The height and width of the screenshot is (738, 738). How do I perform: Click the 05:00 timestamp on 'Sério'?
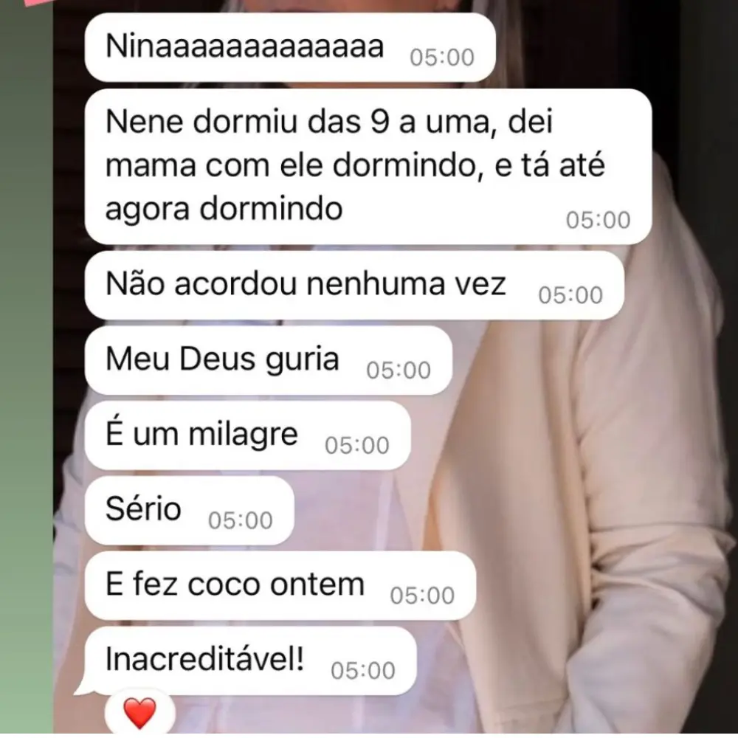241,521
